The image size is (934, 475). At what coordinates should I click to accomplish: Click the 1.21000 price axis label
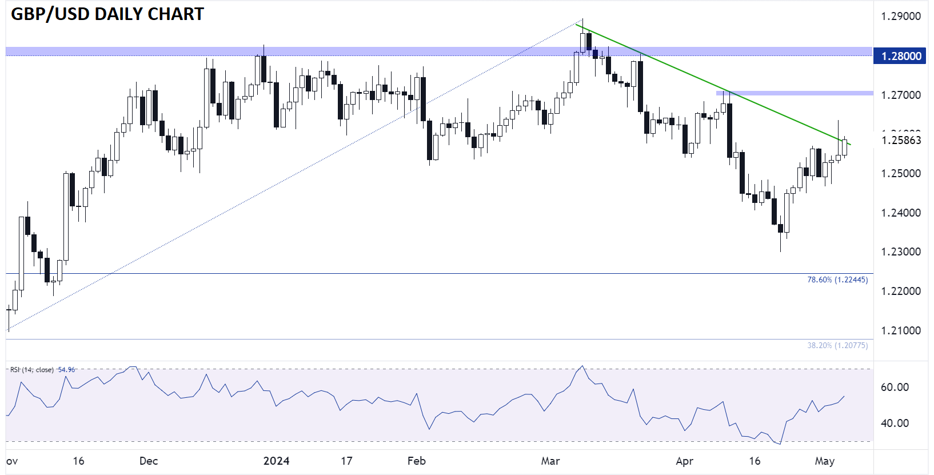(901, 330)
